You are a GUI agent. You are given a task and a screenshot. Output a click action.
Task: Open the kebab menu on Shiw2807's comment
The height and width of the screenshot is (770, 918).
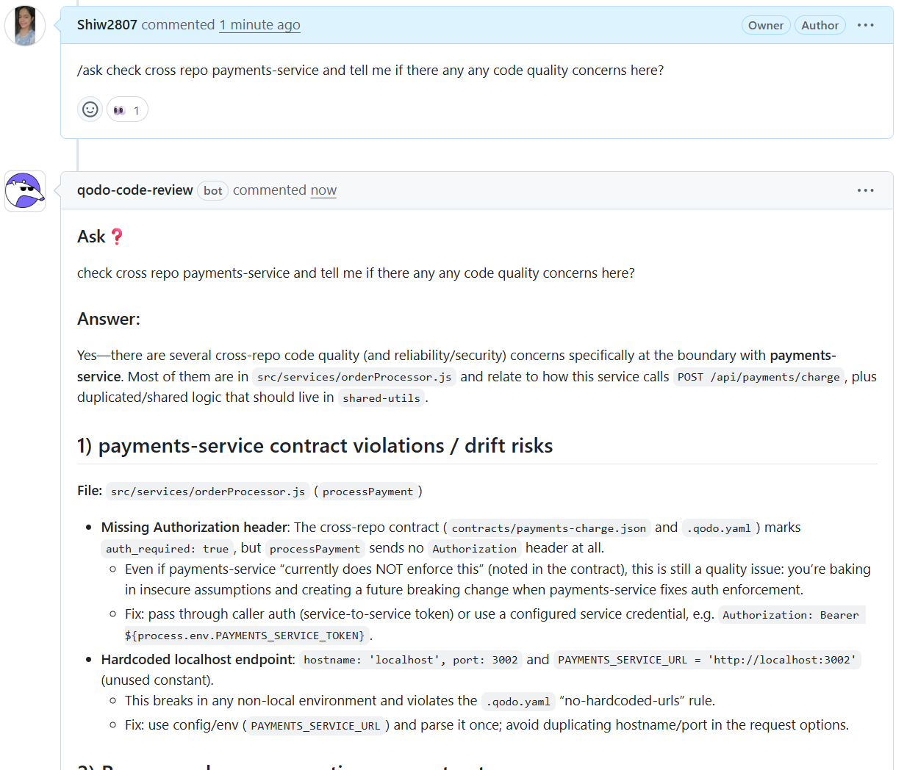(865, 24)
